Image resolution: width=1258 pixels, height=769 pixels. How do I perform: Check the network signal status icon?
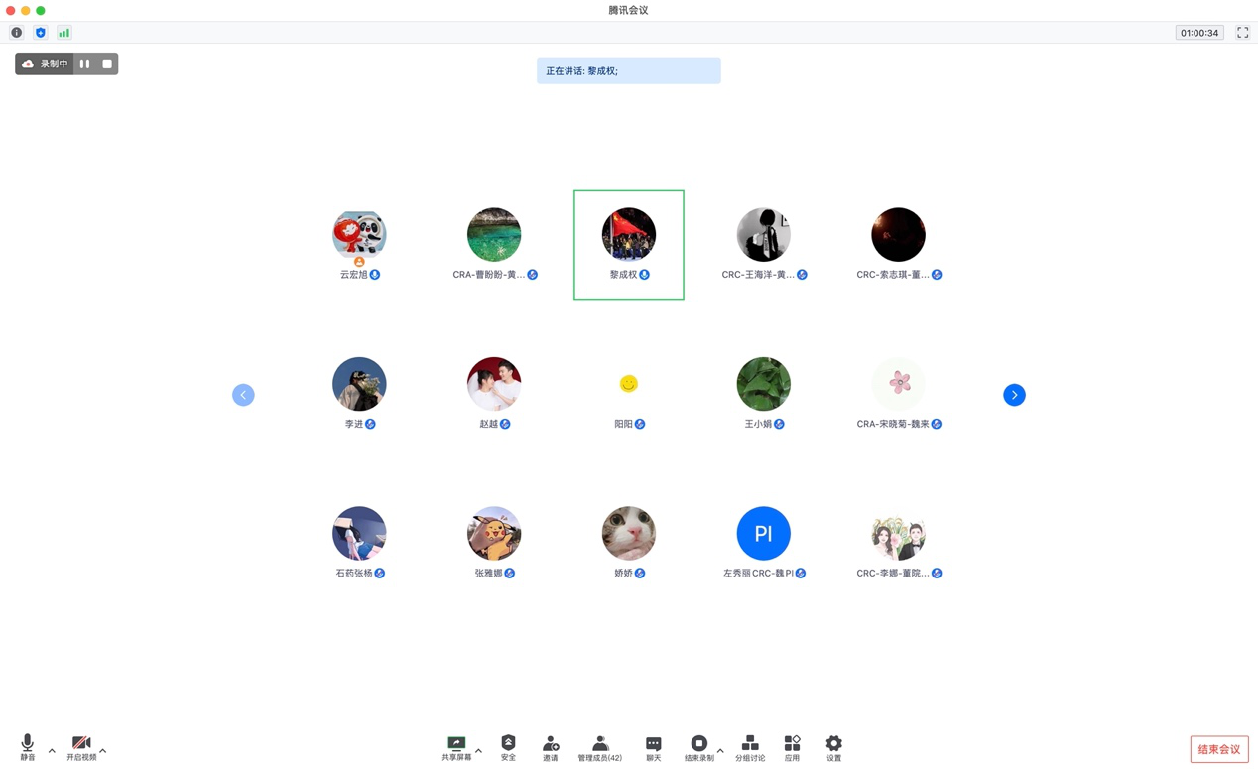coord(64,33)
